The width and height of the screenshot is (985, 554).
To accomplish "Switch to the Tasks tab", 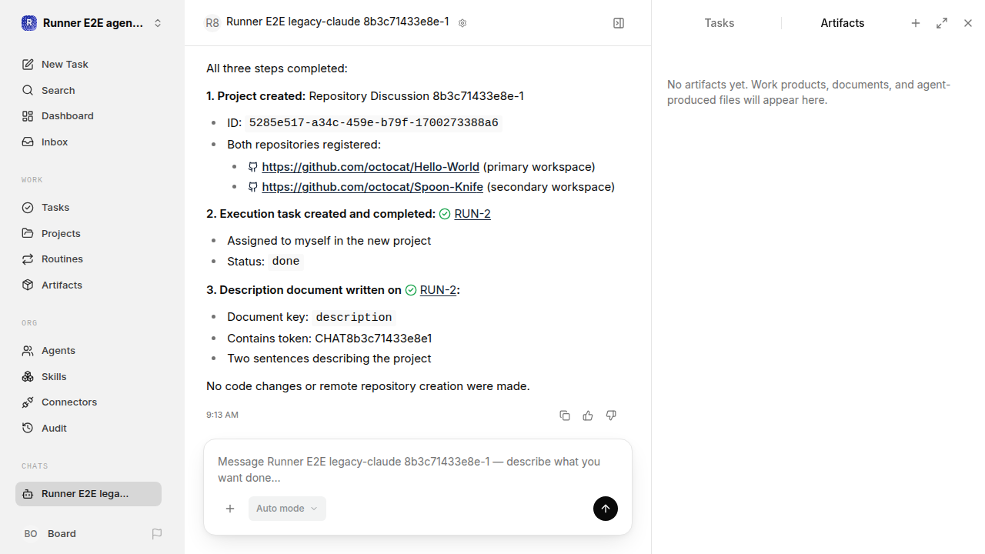I will click(x=720, y=23).
